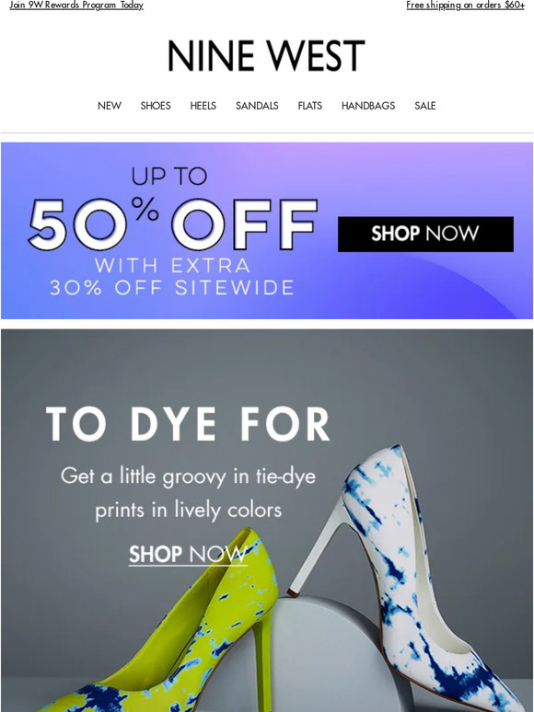Go to the HEELS section
534x712 pixels.
coord(203,106)
